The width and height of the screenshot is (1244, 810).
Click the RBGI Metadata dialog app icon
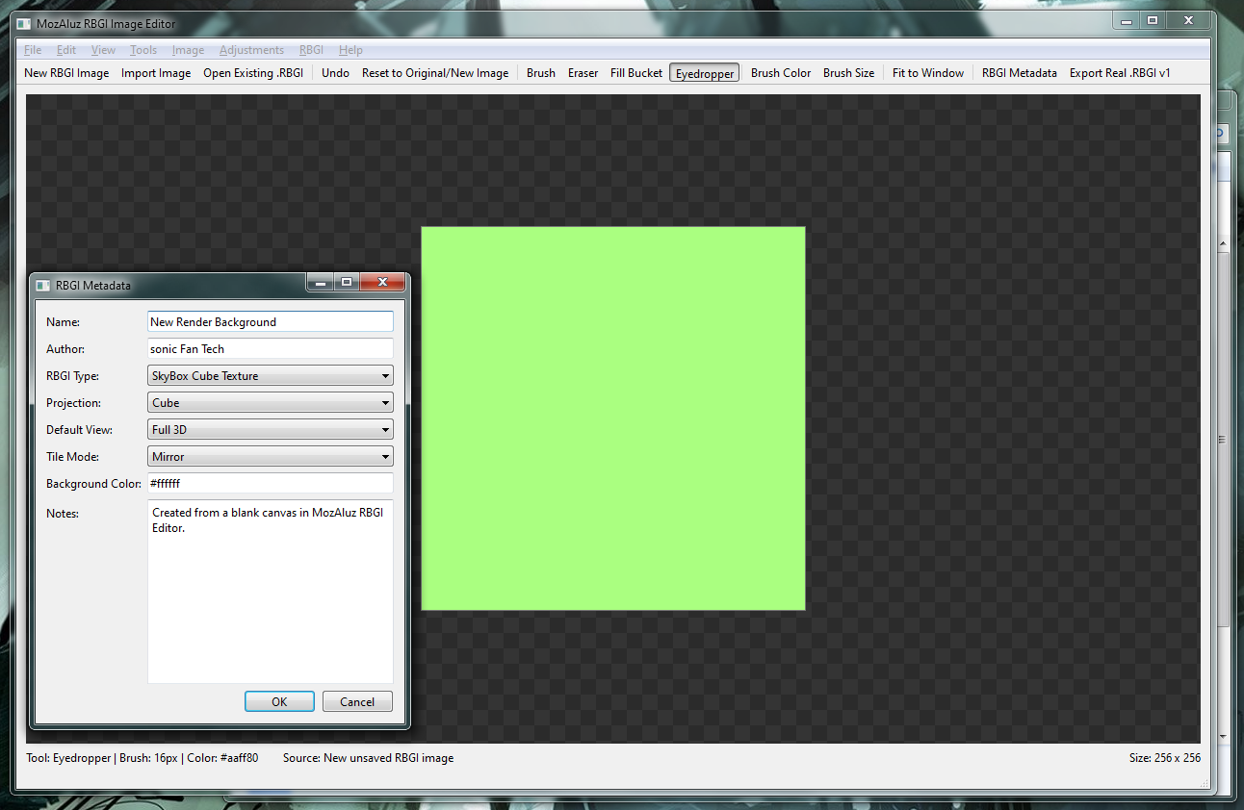coord(42,286)
